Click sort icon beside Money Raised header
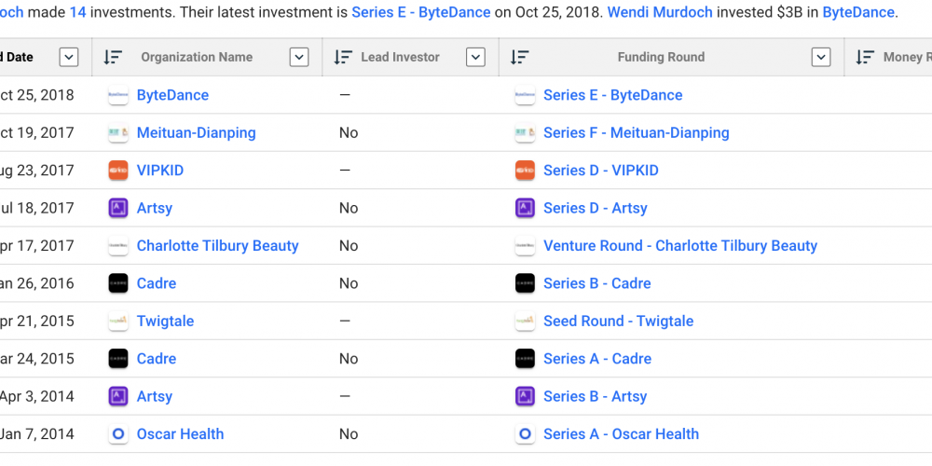This screenshot has width=932, height=466. pos(865,57)
